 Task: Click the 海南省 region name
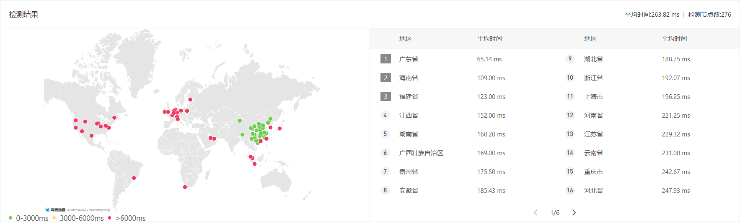click(x=409, y=78)
